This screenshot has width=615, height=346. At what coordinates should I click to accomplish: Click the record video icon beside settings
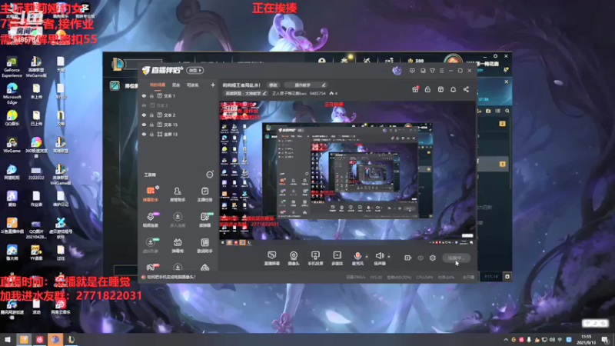pos(407,258)
